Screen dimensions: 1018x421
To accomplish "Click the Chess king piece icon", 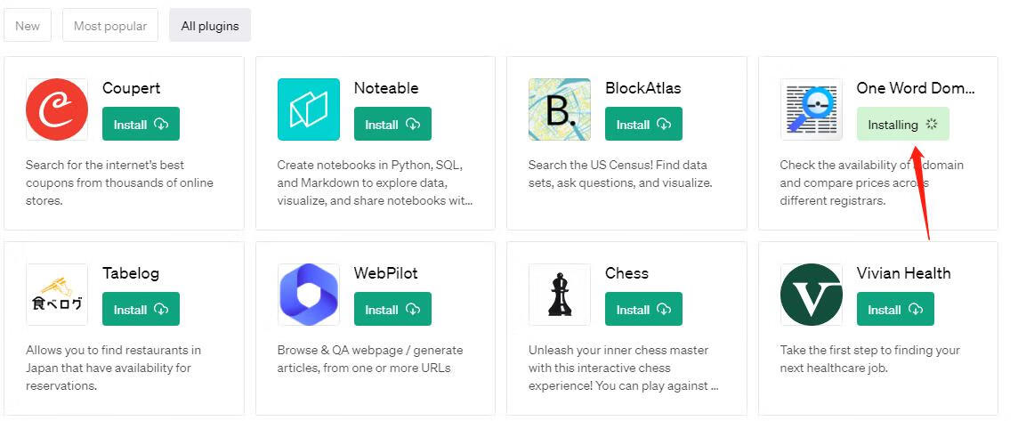I will [560, 295].
